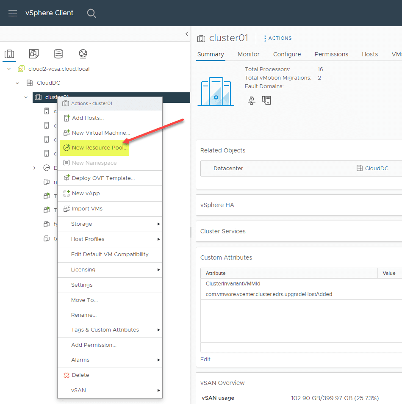
Task: Choose Add Hosts from context menu
Action: coord(88,118)
